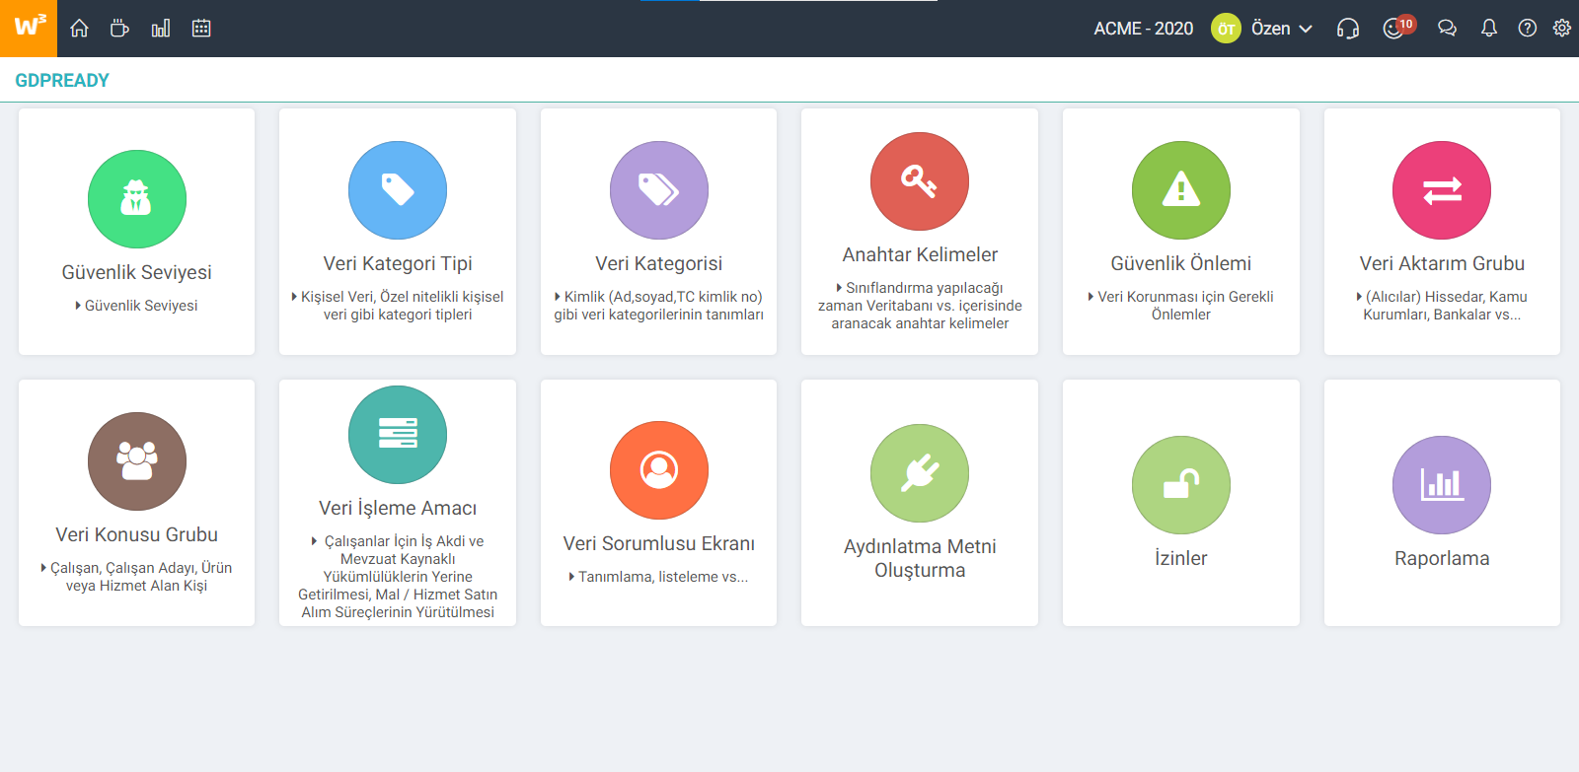
Task: Click the ACME - 2020 company label
Action: pos(1143,29)
